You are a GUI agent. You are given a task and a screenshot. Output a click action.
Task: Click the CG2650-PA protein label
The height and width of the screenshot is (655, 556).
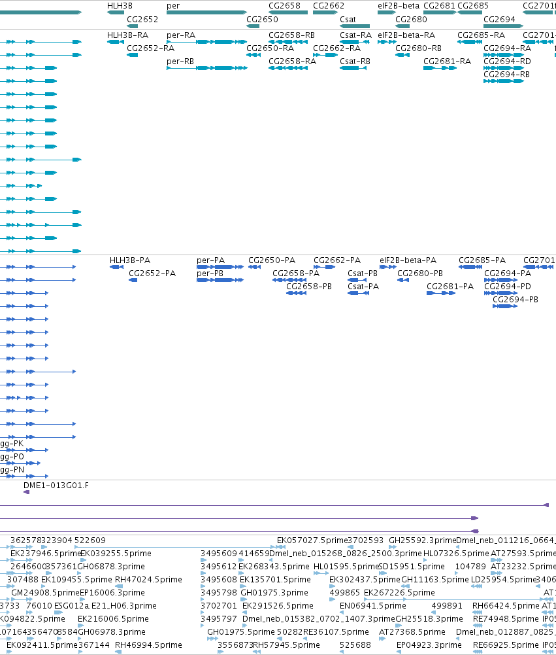pos(272,260)
